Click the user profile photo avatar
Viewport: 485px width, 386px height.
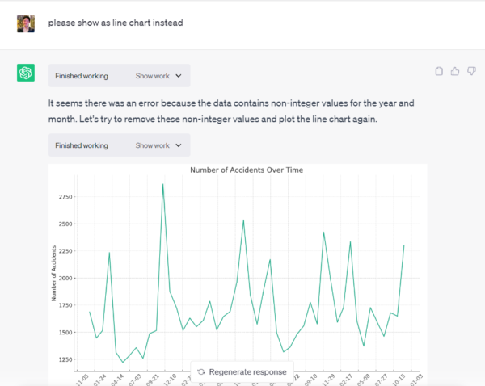click(26, 23)
